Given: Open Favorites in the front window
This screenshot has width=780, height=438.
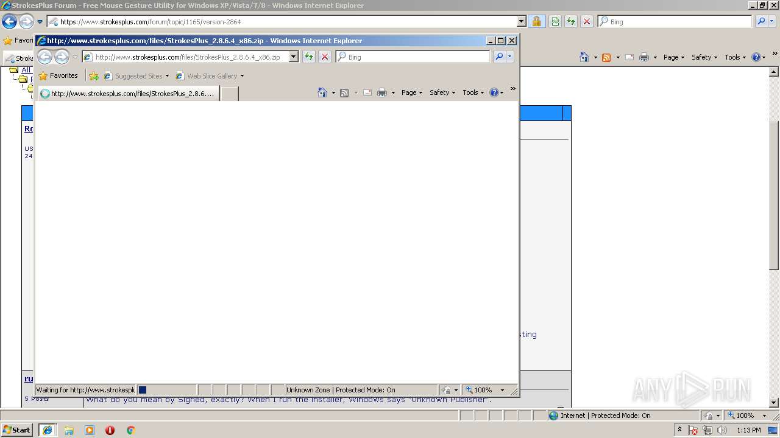Looking at the screenshot, I should (58, 76).
